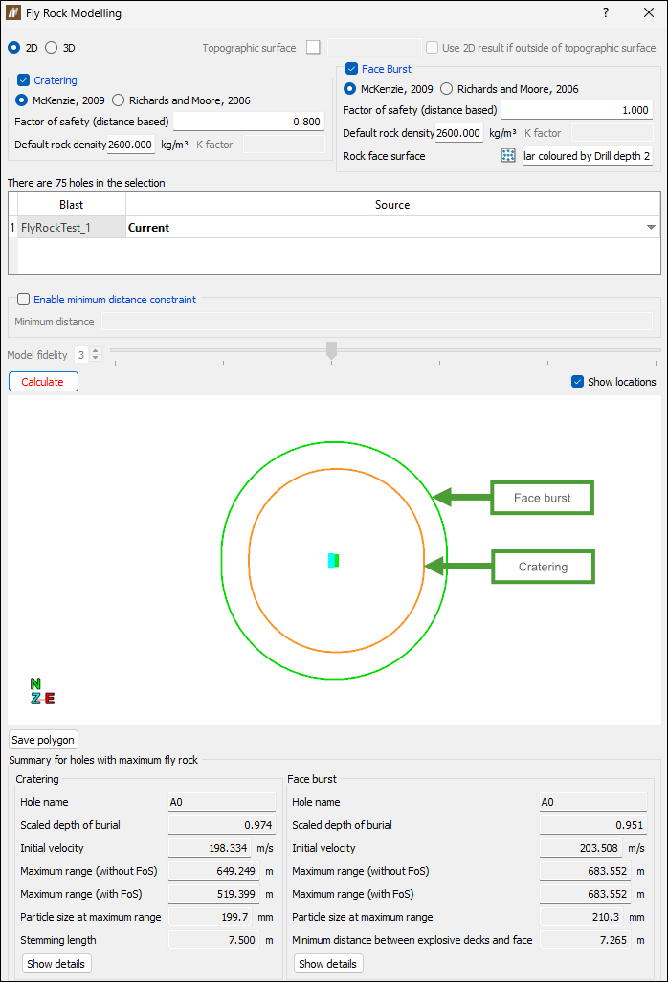
Task: Click the Model fidelity slider handle
Action: (x=332, y=350)
